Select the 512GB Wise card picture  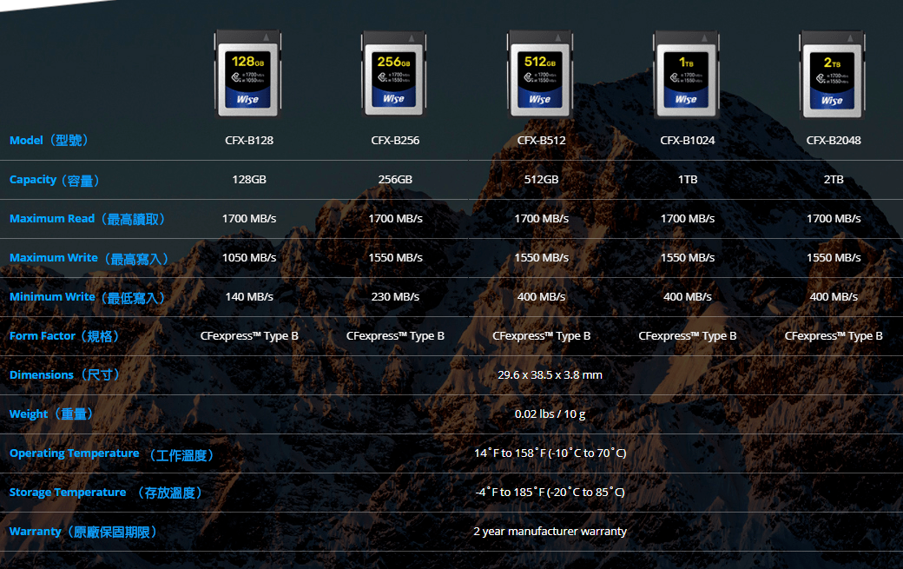pyautogui.click(x=540, y=74)
